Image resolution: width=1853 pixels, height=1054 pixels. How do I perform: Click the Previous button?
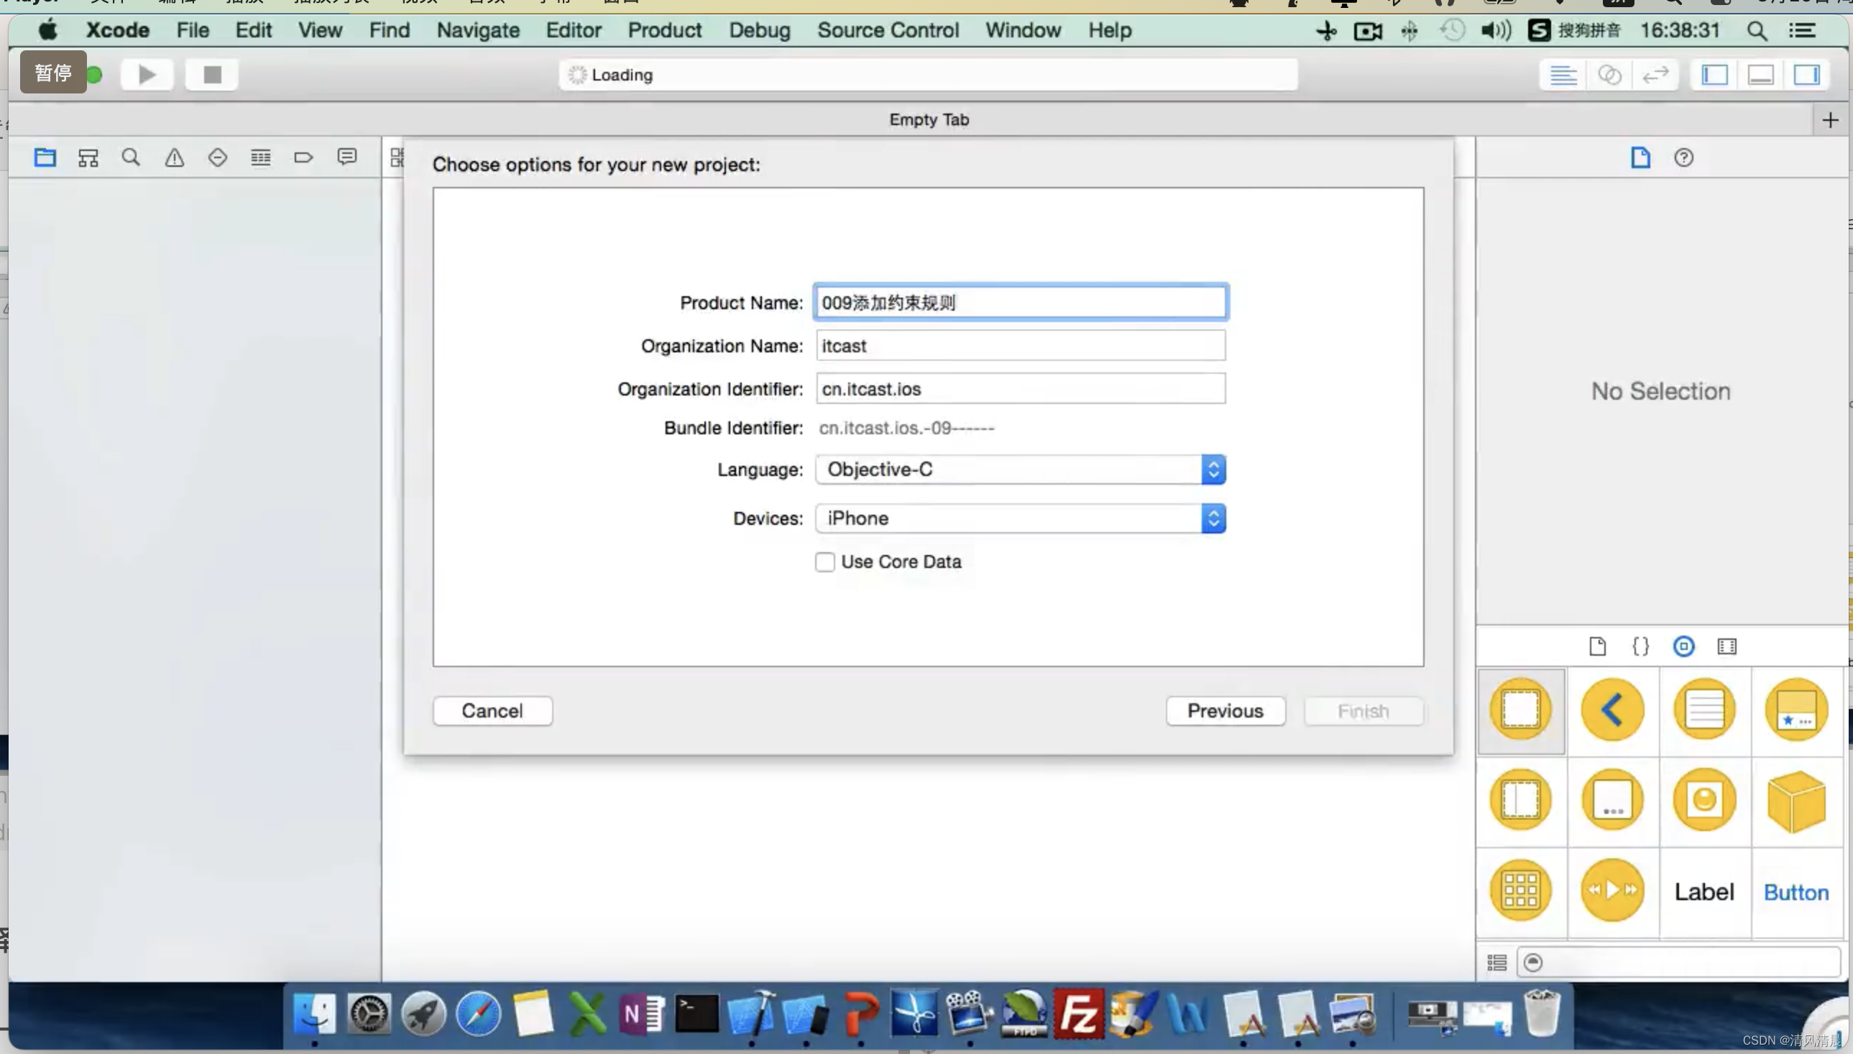click(1224, 710)
